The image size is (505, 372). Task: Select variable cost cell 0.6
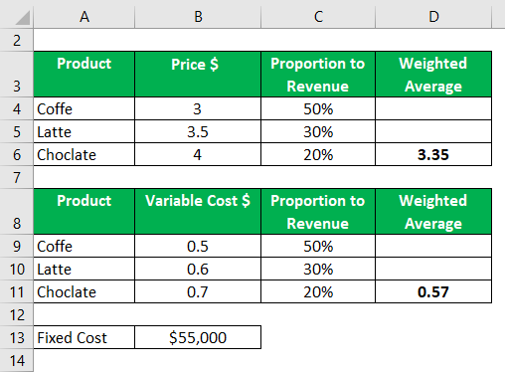coord(198,269)
